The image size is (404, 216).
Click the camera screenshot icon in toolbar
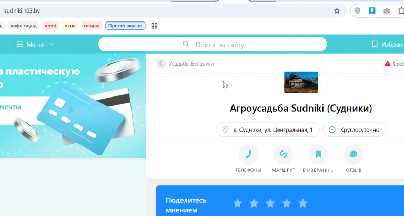387,11
